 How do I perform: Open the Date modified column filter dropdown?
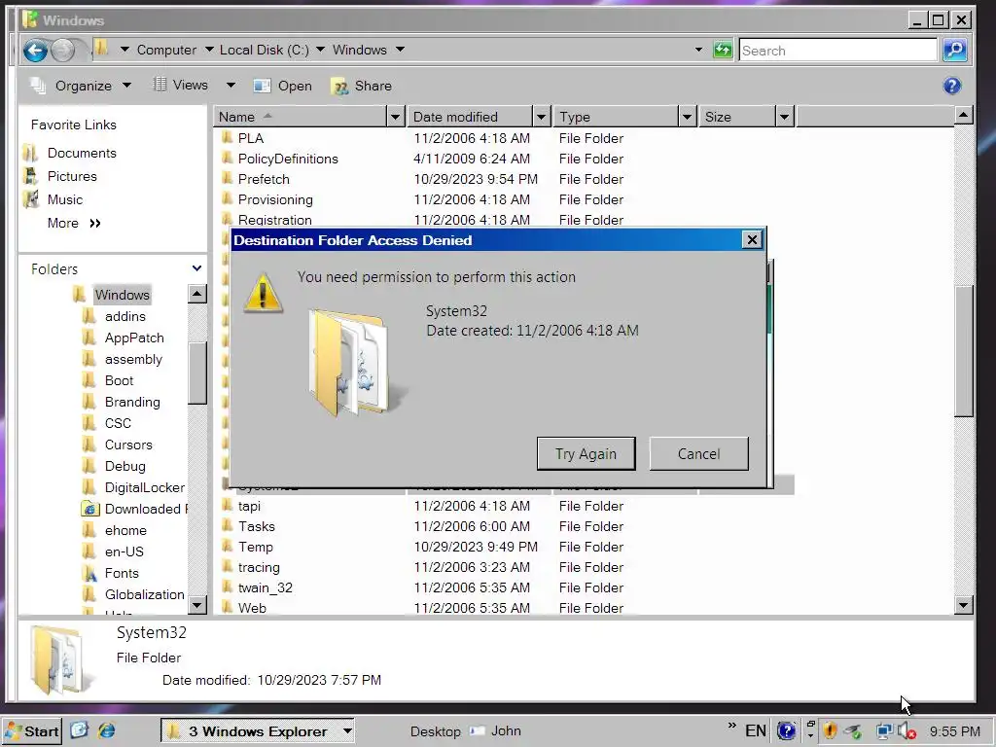541,117
